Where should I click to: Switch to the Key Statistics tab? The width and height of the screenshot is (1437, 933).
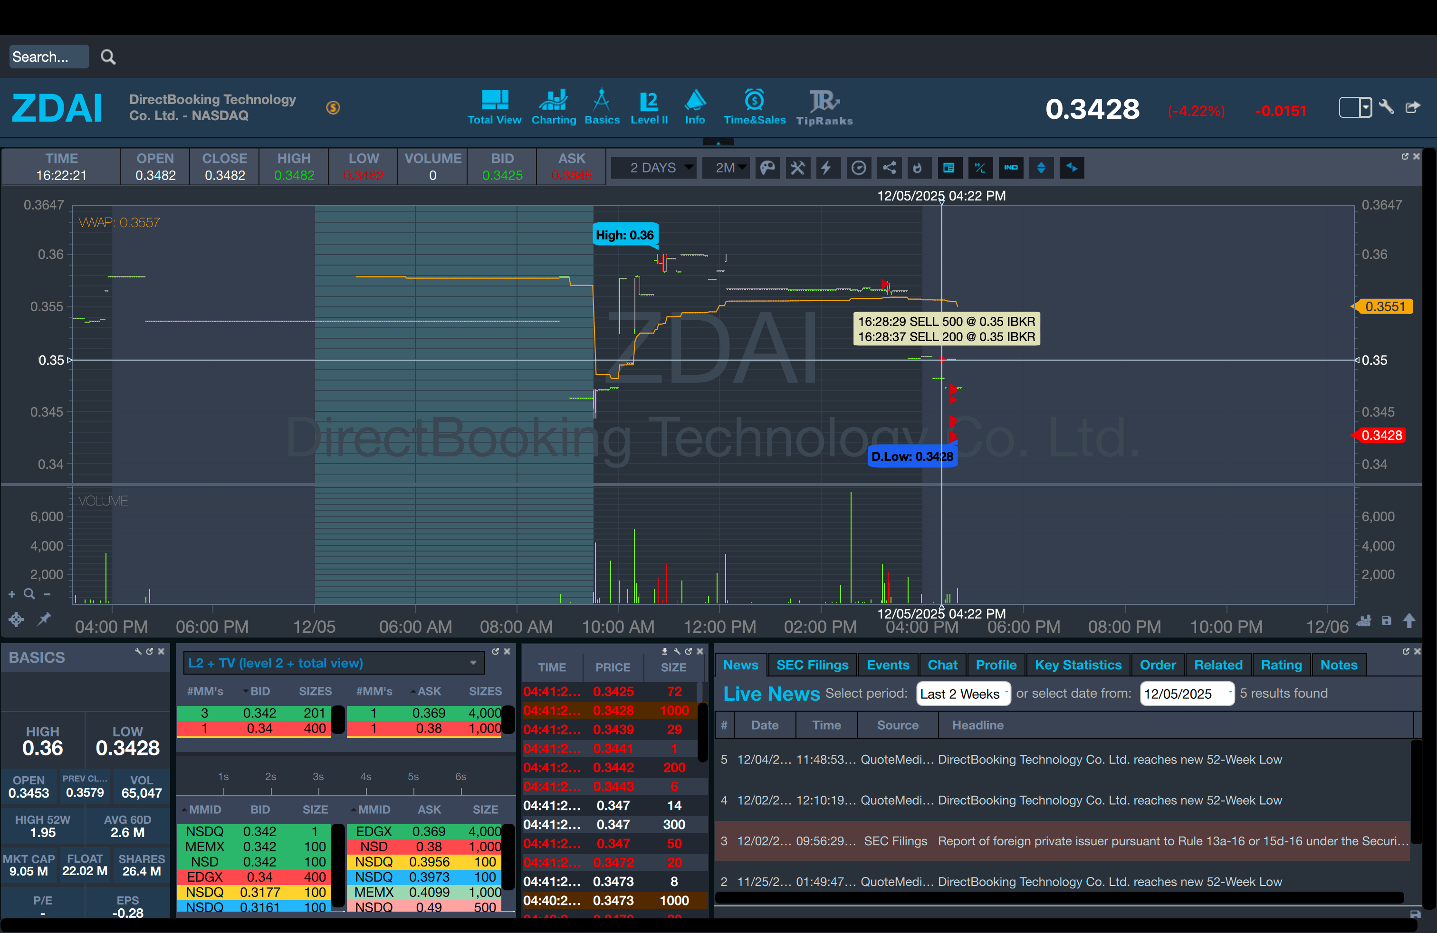click(1078, 665)
